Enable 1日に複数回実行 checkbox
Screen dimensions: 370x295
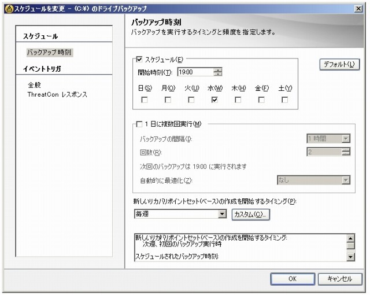point(138,124)
